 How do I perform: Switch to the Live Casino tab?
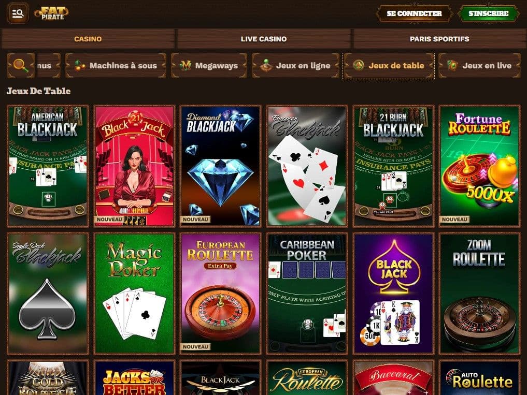click(x=264, y=39)
